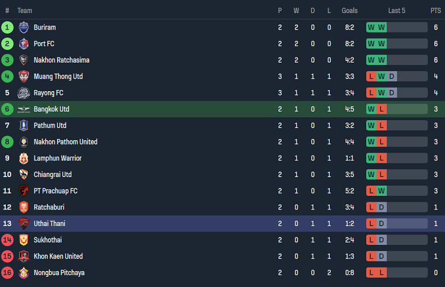The image size is (445, 287).
Task: Click Ratchaburi's grey D draw badge
Action: tap(382, 207)
